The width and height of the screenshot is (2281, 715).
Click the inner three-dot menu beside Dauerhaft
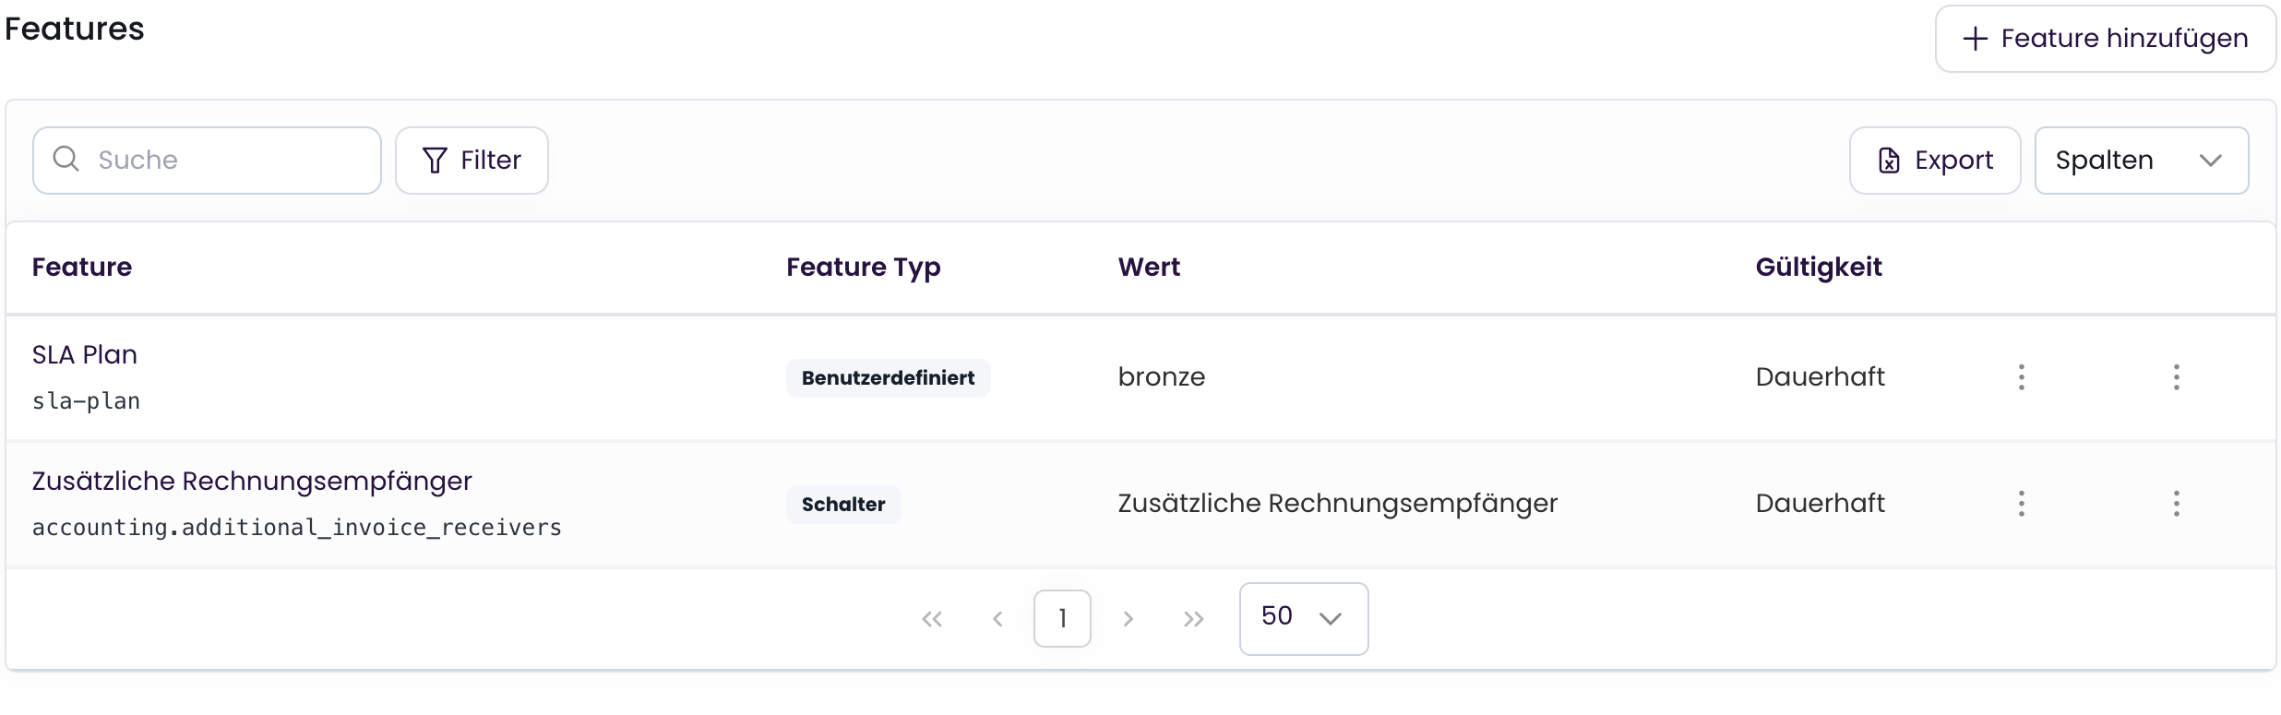(x=2021, y=376)
